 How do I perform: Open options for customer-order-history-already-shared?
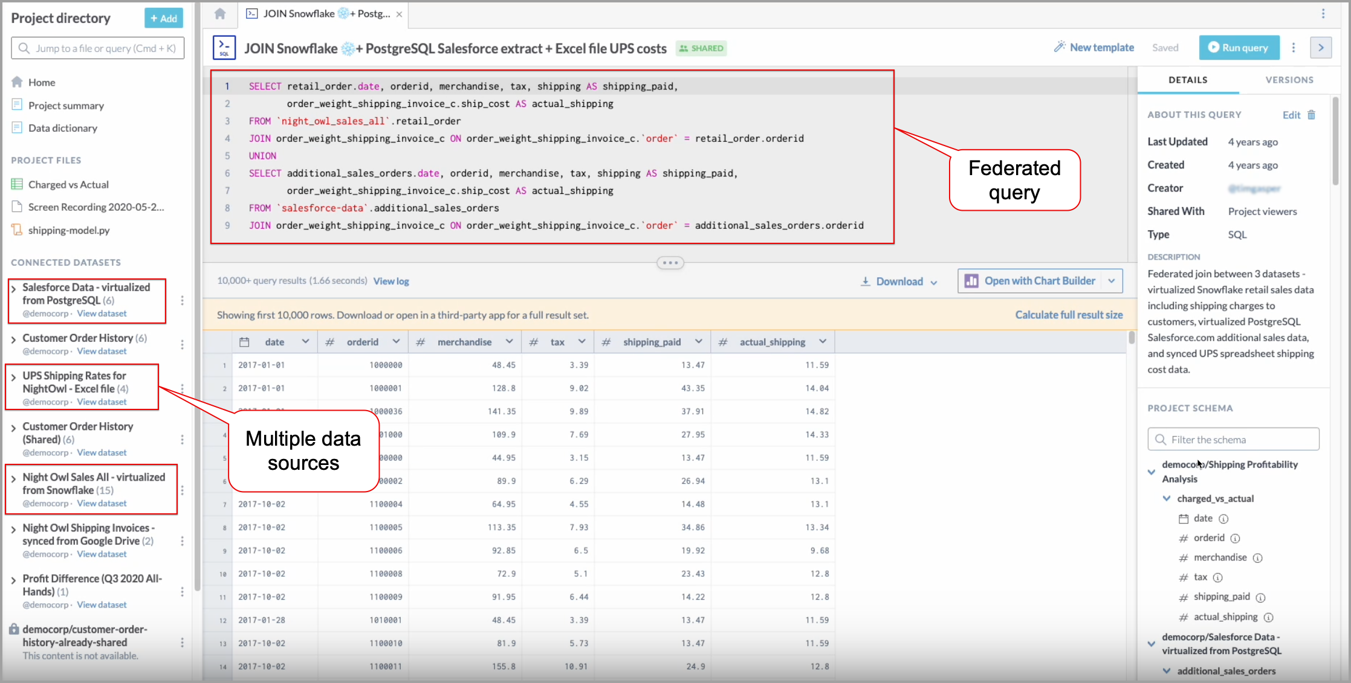coord(182,643)
